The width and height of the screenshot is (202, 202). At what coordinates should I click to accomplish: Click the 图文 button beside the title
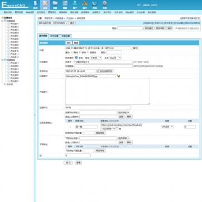135,48
